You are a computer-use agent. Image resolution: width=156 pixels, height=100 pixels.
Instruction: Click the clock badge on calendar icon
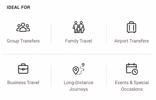pos(135,72)
